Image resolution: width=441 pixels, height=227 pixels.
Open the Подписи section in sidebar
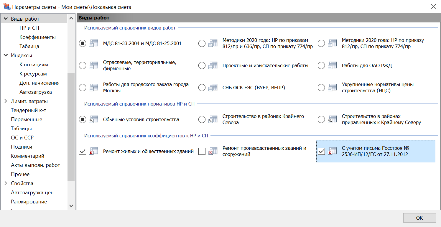[x=22, y=147]
